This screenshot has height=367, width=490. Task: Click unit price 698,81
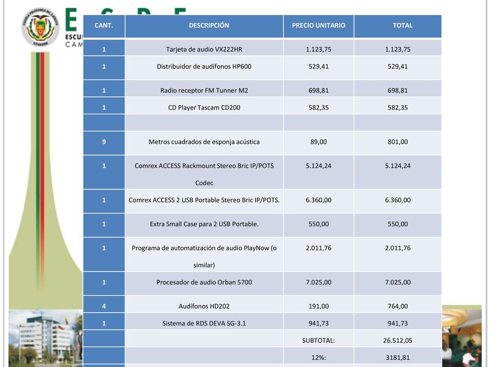pos(318,90)
